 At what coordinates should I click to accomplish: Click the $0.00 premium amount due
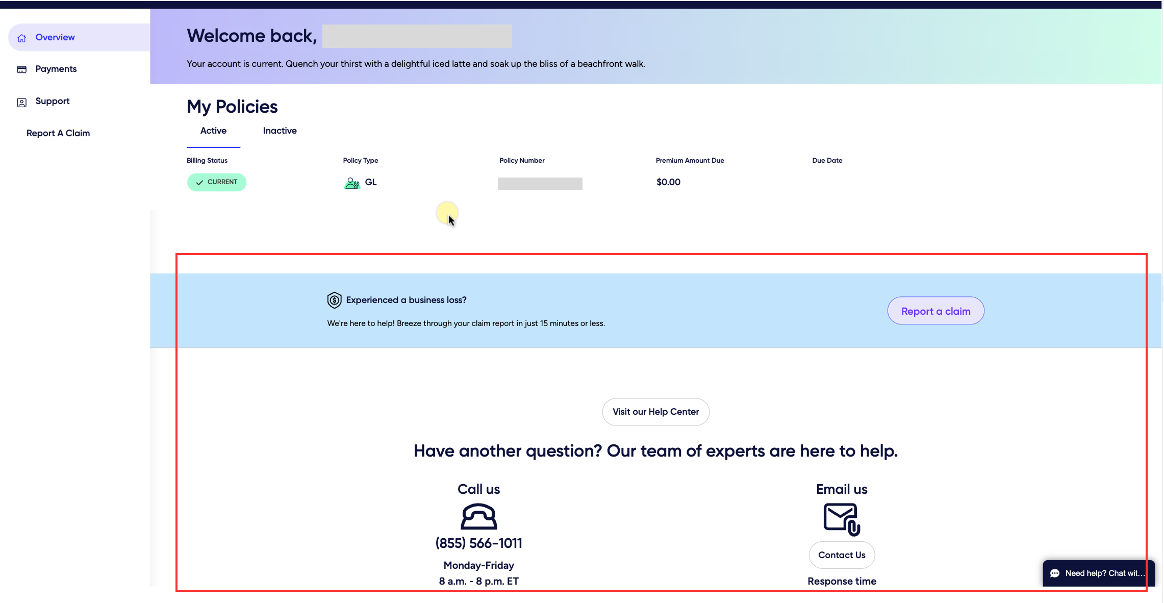[x=668, y=182]
